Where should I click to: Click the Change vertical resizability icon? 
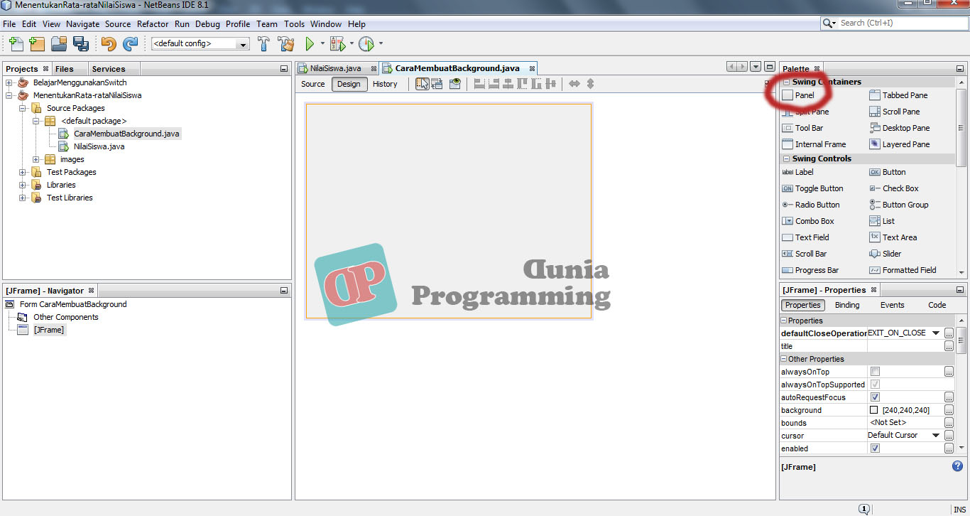590,84
